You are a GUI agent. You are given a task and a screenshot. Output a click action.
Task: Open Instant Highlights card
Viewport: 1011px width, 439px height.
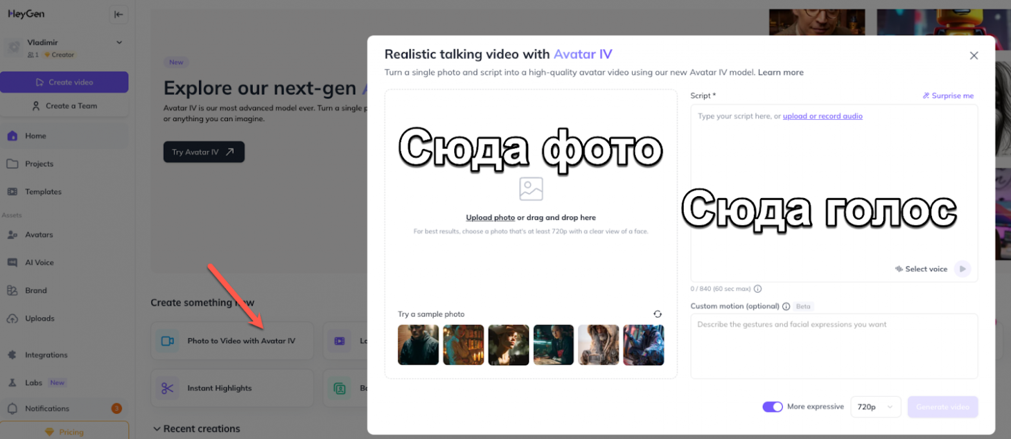point(232,388)
